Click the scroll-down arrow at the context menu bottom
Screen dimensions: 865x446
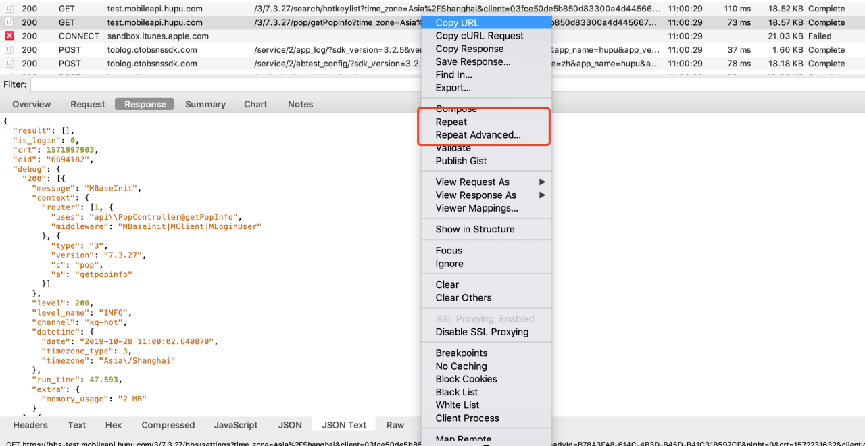[486, 443]
